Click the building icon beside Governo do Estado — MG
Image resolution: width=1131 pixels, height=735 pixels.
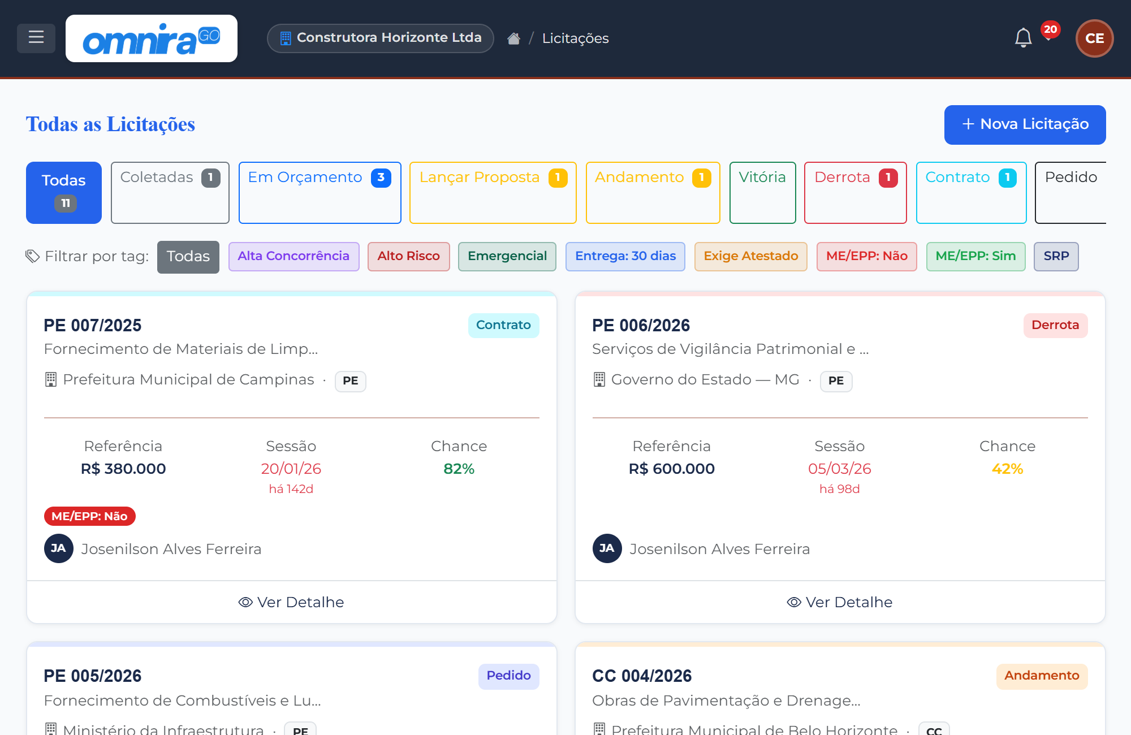[x=599, y=379]
